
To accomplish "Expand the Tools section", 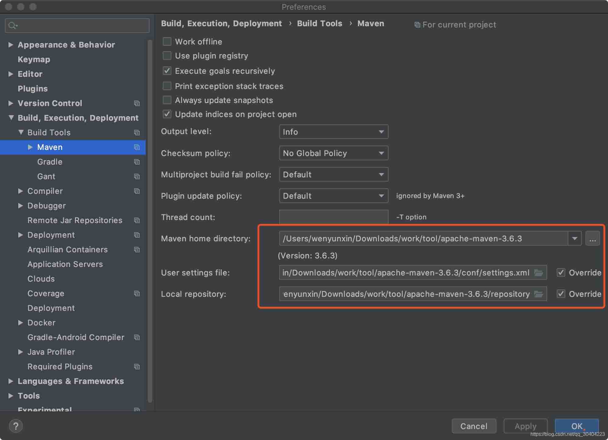I will click(x=11, y=396).
